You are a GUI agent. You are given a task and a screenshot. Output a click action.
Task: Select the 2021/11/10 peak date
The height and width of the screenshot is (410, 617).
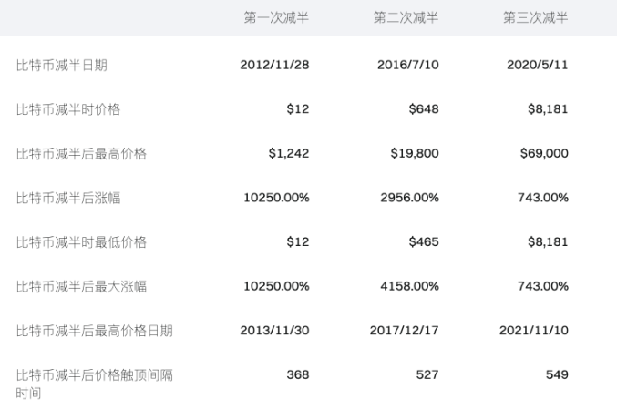pos(533,331)
